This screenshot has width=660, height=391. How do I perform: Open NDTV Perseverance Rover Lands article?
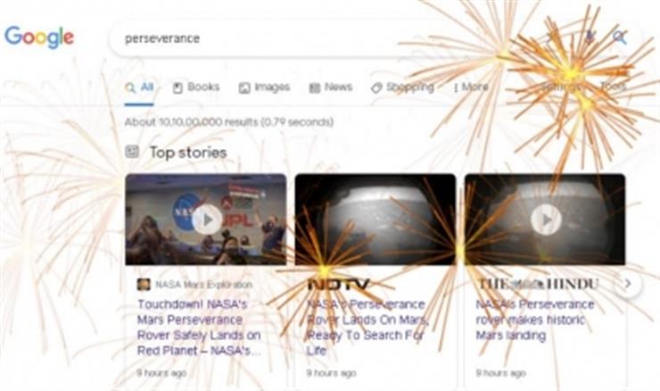(367, 328)
